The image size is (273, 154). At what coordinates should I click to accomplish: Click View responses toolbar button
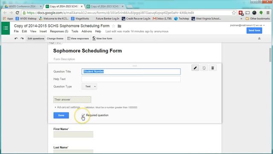coord(78,38)
